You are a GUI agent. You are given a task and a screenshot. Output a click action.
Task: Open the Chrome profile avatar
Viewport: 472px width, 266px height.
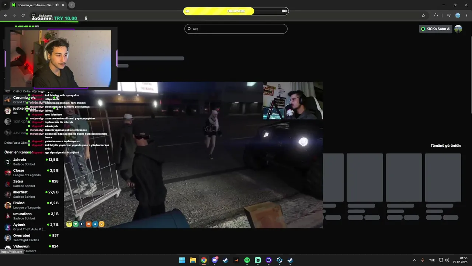[x=458, y=16]
